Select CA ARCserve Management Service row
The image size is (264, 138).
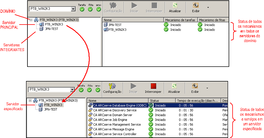158,124
